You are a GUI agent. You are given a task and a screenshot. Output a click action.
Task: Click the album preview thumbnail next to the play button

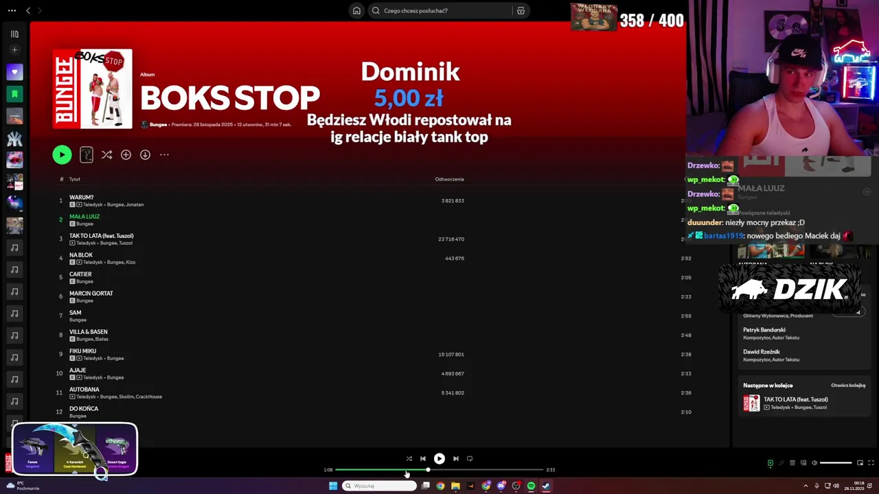point(87,155)
